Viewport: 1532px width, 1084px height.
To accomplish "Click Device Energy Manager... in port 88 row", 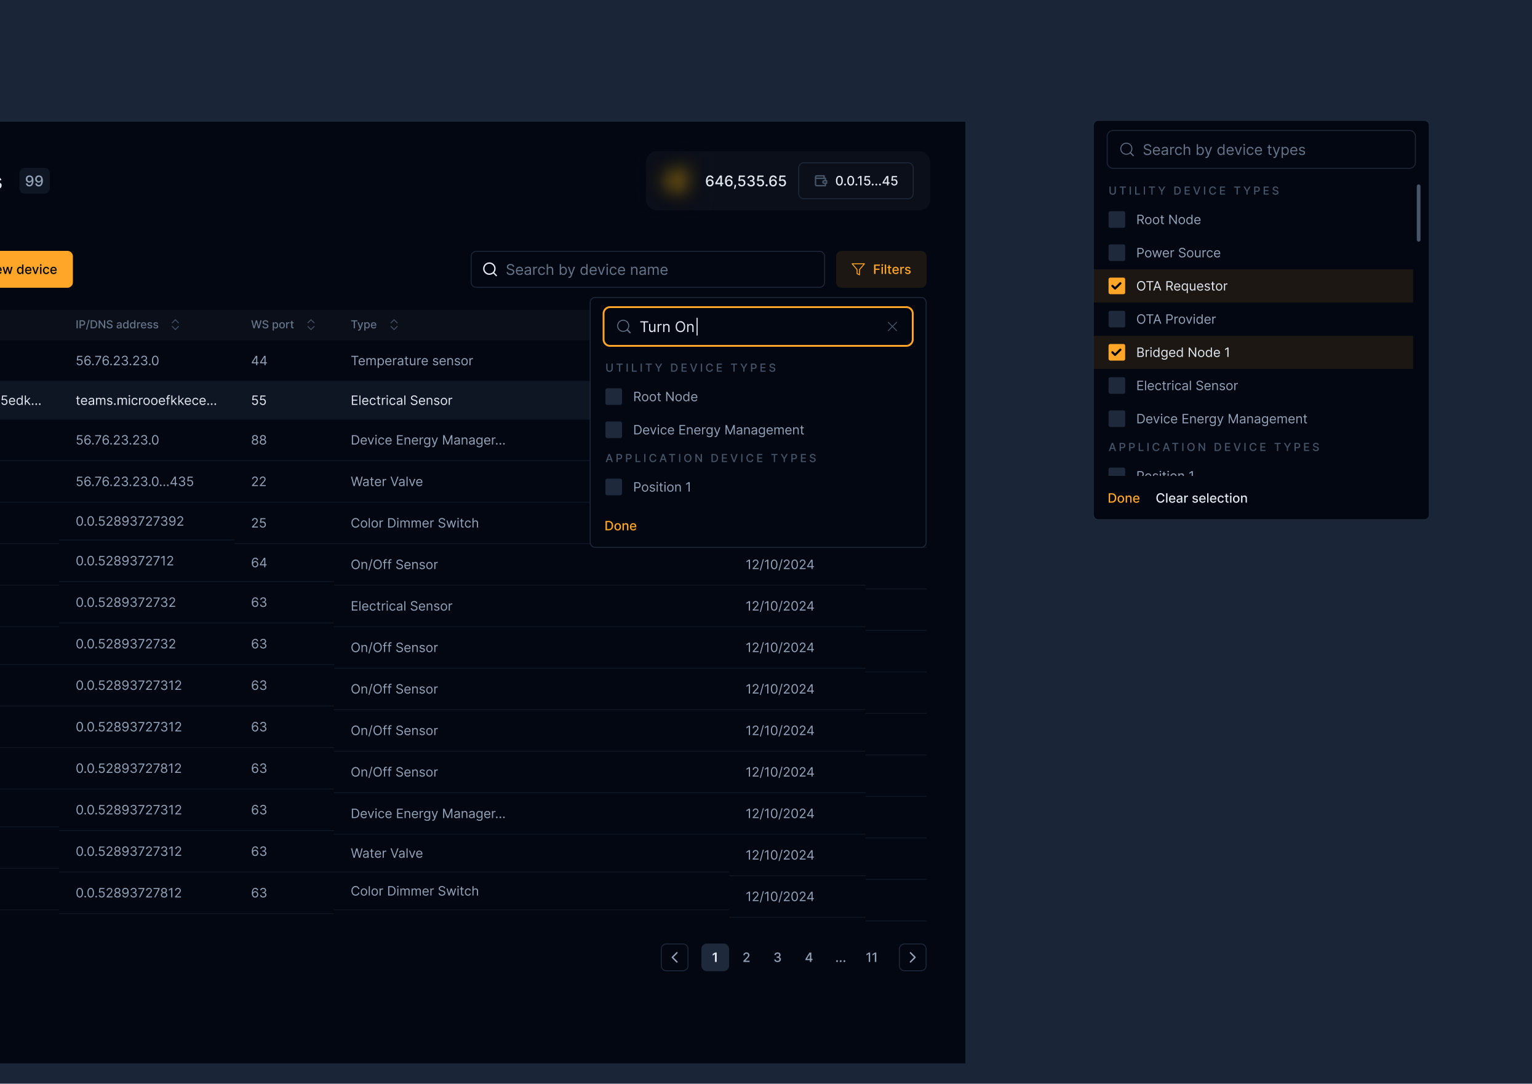I will click(x=428, y=440).
